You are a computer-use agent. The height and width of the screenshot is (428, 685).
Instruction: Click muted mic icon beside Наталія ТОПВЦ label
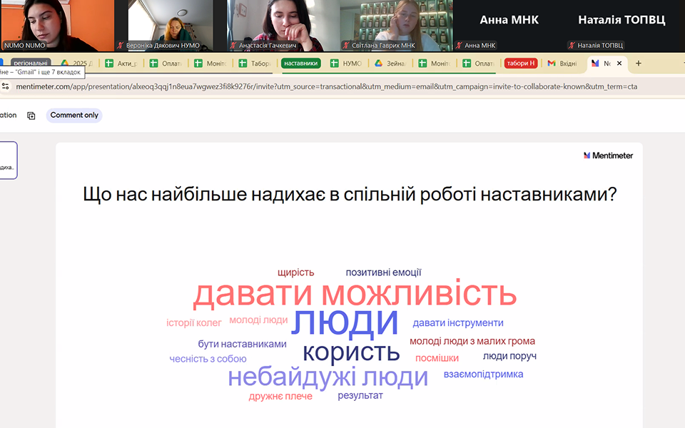572,45
